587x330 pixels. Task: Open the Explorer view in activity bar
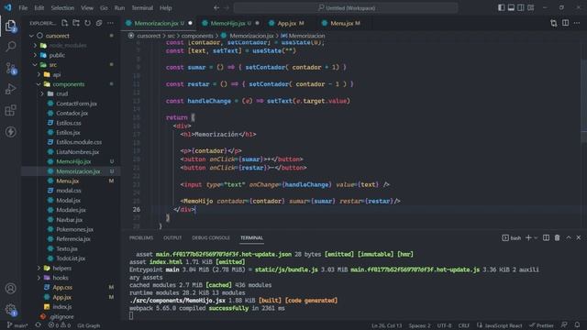coord(10,26)
